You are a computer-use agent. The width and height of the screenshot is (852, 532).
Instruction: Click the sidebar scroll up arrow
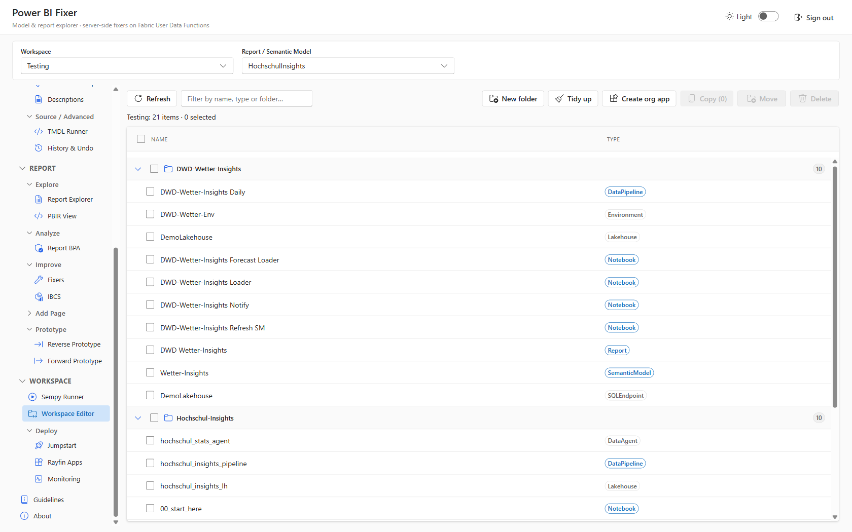point(116,89)
